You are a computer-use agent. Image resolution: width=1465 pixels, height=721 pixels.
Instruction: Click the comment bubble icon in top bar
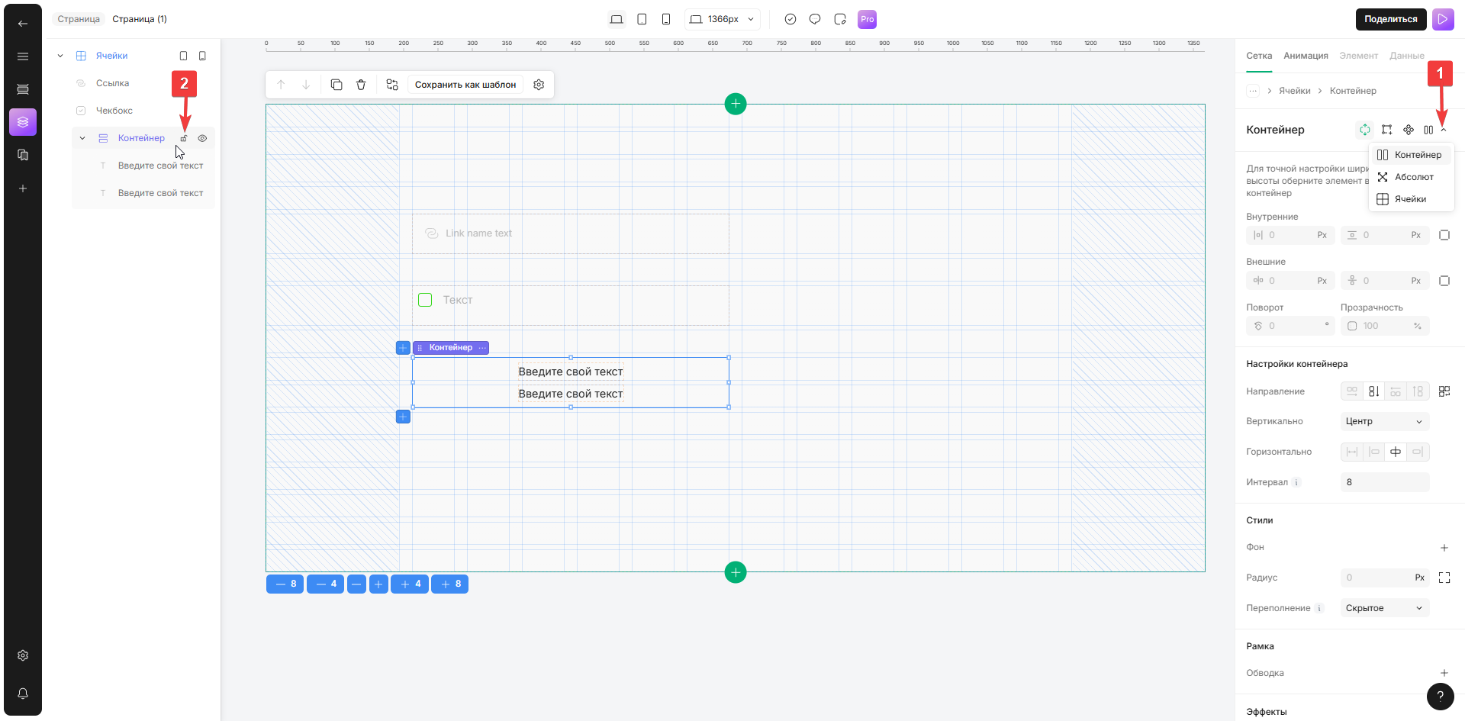[815, 19]
